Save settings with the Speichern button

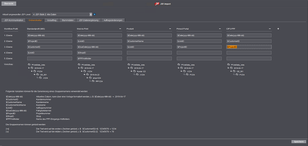pyautogui.click(x=299, y=142)
